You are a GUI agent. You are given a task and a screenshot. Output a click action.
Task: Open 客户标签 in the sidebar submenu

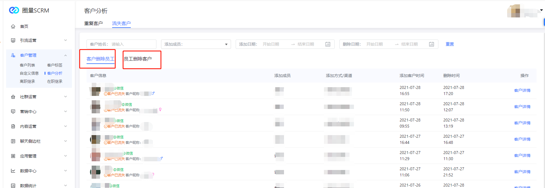55,65
